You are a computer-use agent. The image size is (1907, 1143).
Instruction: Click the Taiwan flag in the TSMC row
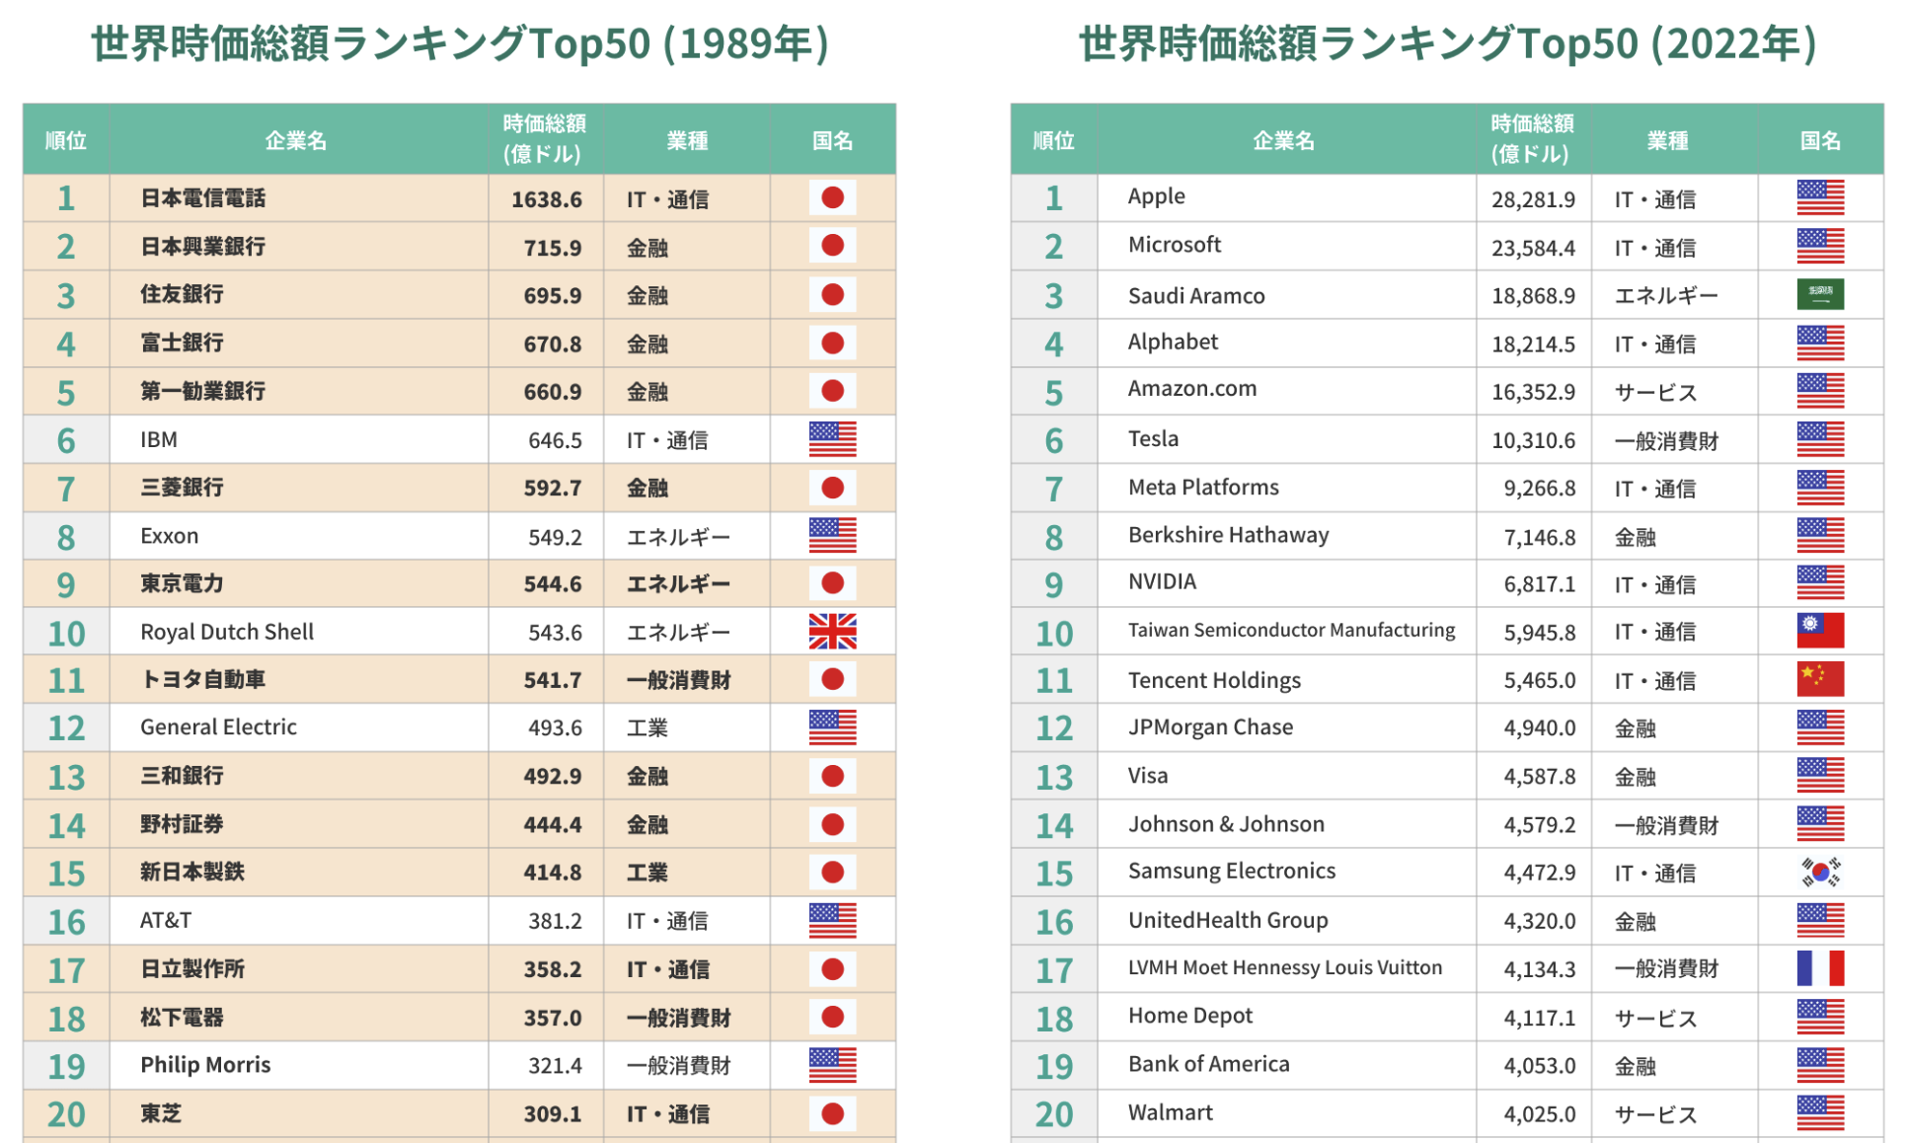click(1820, 631)
